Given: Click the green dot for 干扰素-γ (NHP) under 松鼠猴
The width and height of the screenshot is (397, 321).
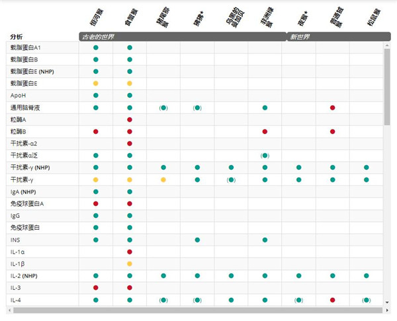Looking at the screenshot, I should click(x=366, y=168).
